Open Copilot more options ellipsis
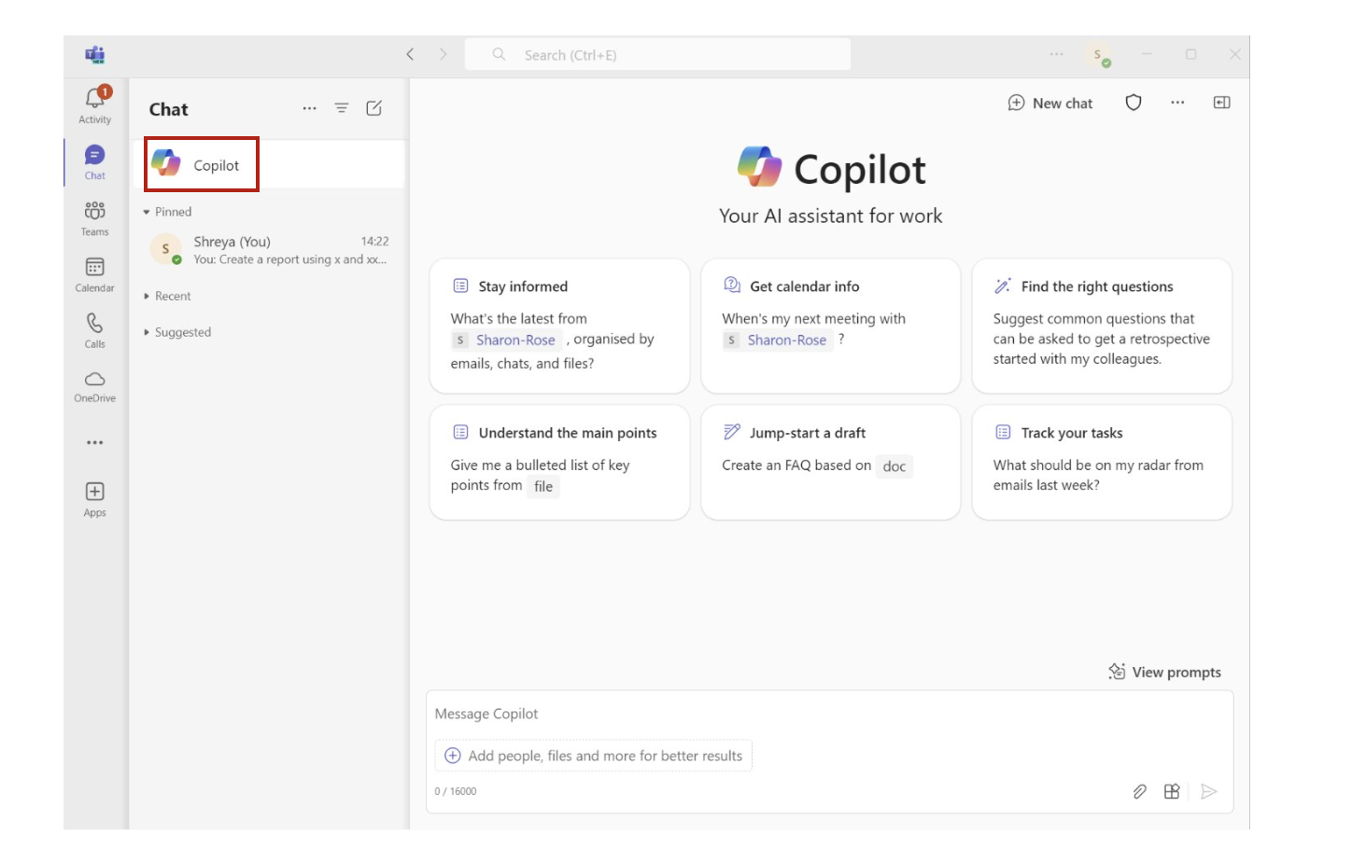 (1177, 103)
